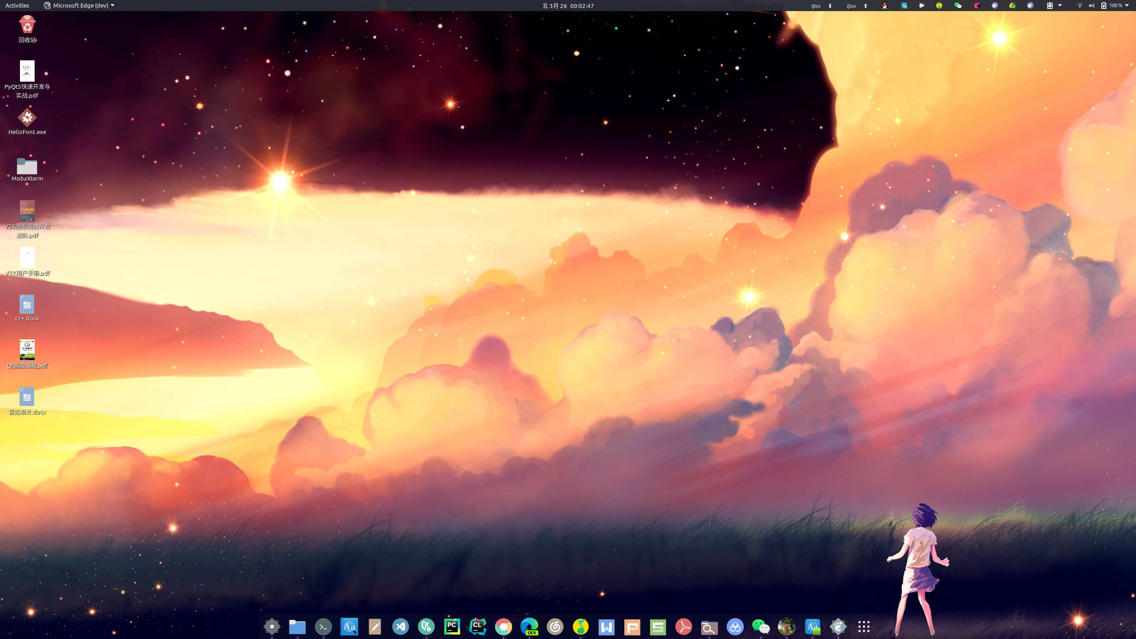Open the Files manager in the dock
Image resolution: width=1136 pixels, height=639 pixels.
297,627
